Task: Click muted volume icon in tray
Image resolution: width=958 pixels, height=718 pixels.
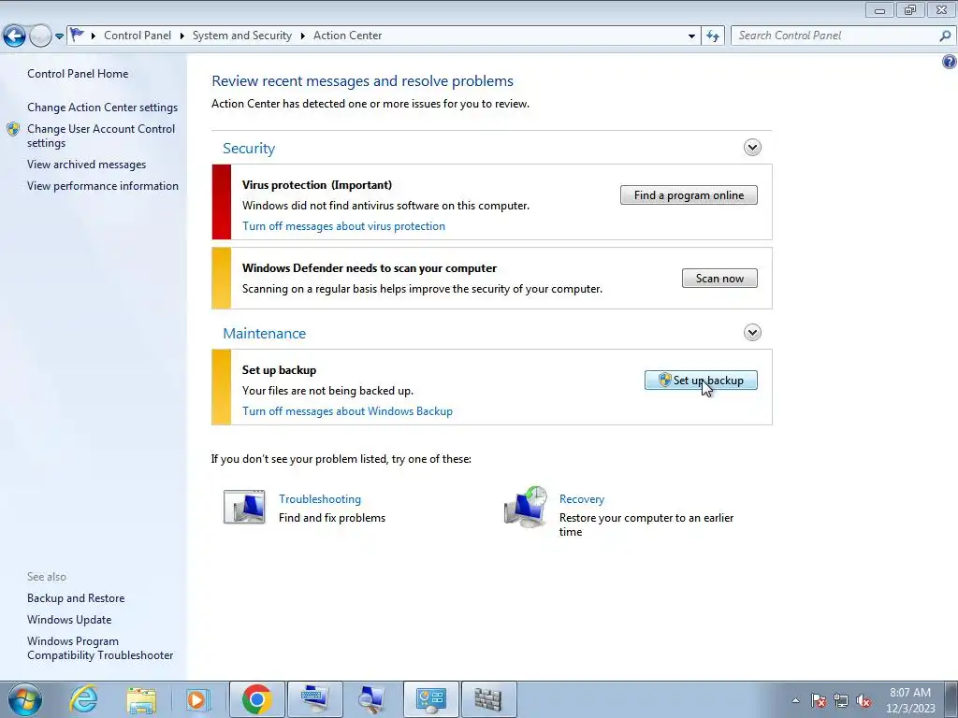Action: click(864, 700)
